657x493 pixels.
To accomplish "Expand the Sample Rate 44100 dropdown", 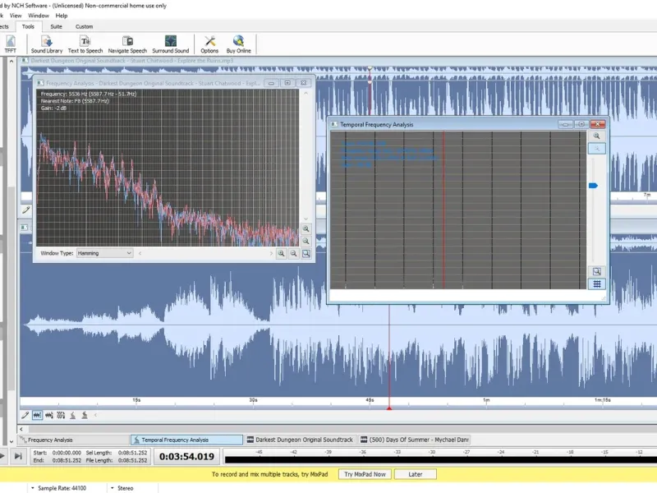I will click(58, 488).
